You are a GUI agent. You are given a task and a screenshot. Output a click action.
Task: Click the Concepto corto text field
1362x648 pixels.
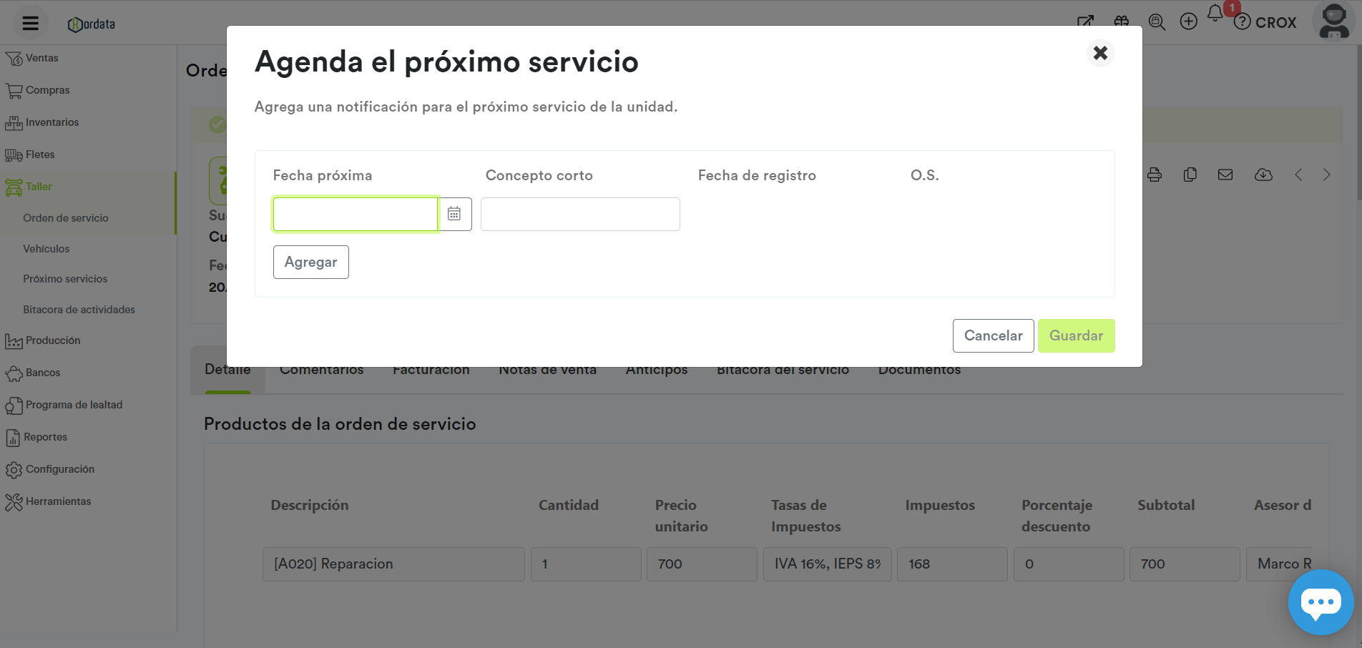(x=580, y=214)
